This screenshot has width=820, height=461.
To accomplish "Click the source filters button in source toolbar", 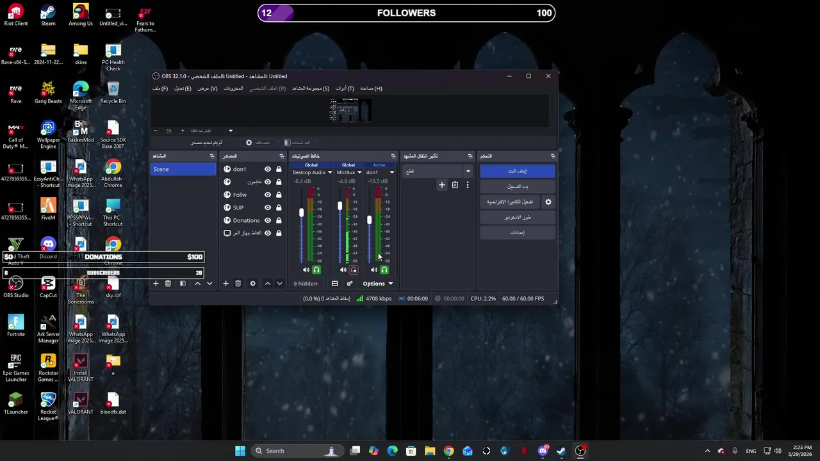I will (298, 143).
